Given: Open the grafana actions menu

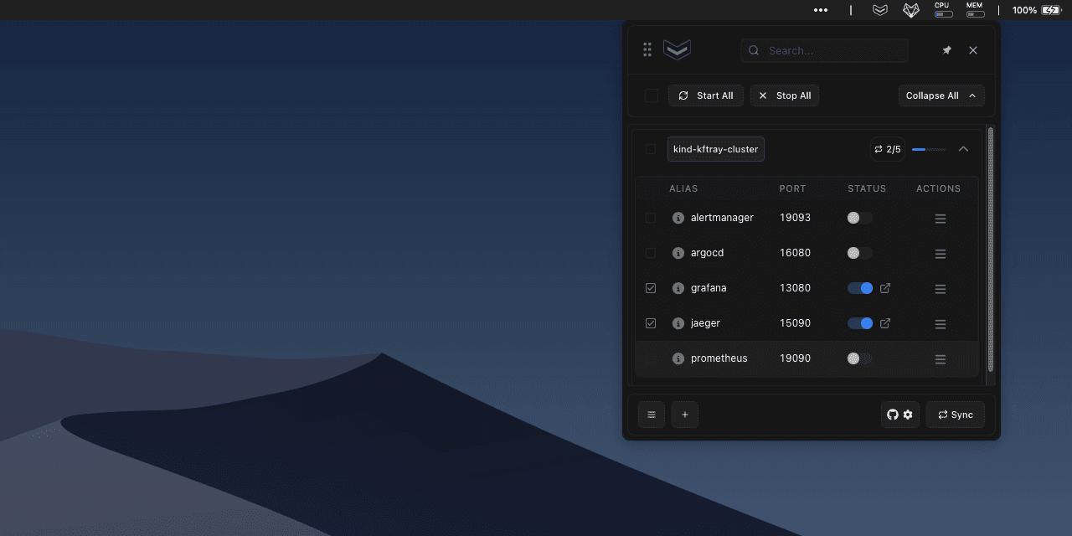Looking at the screenshot, I should point(941,289).
